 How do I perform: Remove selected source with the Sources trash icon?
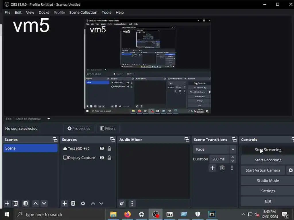click(73, 203)
